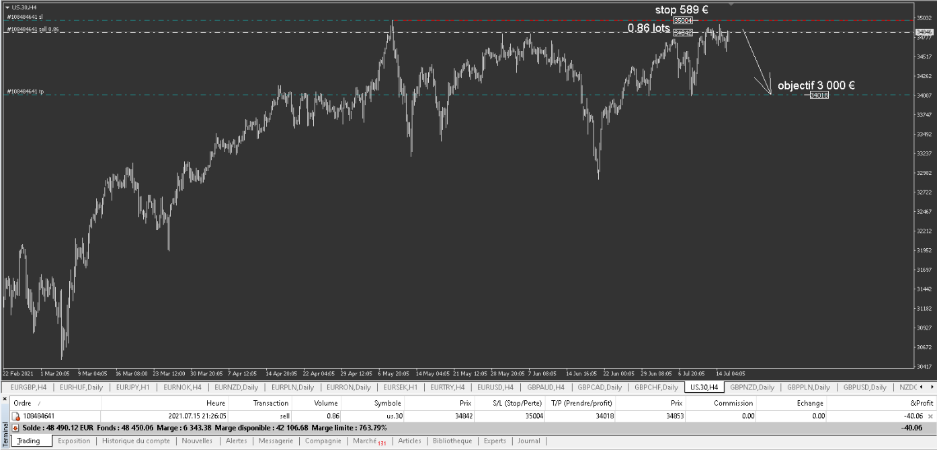Click the 'sell' transaction cell

pyautogui.click(x=284, y=416)
